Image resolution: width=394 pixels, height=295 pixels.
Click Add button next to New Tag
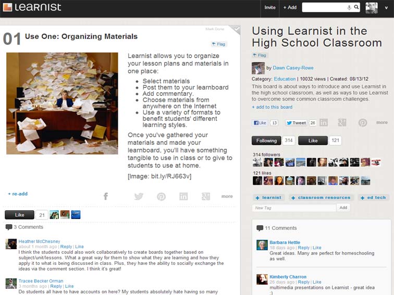343,208
